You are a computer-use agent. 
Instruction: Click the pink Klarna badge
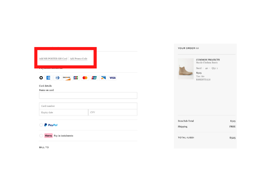click(48, 136)
